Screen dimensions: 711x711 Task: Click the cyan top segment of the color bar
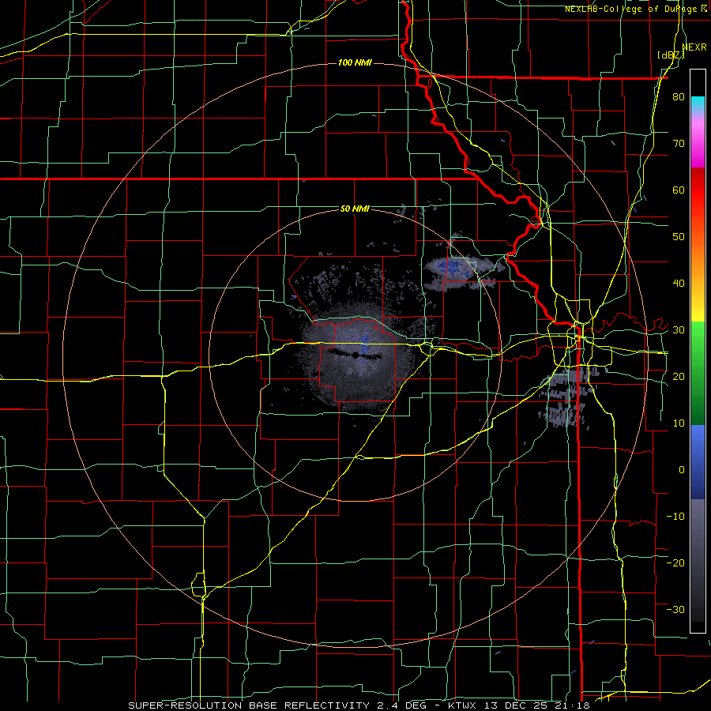pyautogui.click(x=698, y=103)
